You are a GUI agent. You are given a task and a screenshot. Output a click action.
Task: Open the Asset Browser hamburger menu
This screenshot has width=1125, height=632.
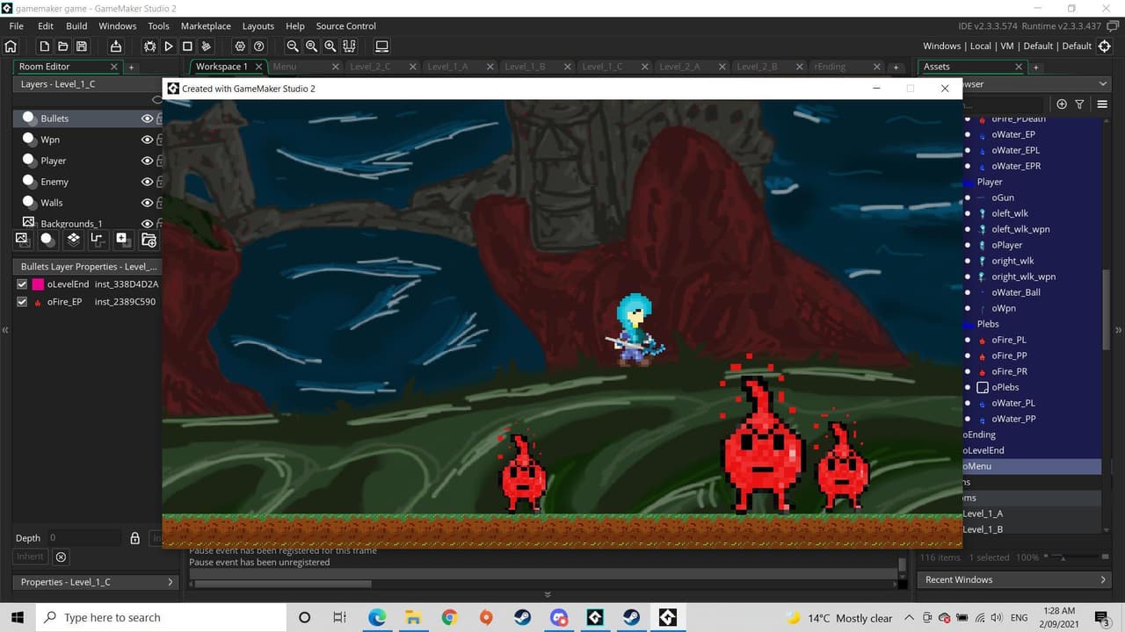1102,104
